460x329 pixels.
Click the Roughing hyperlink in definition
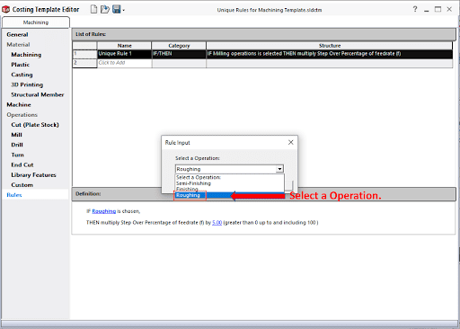pos(104,211)
